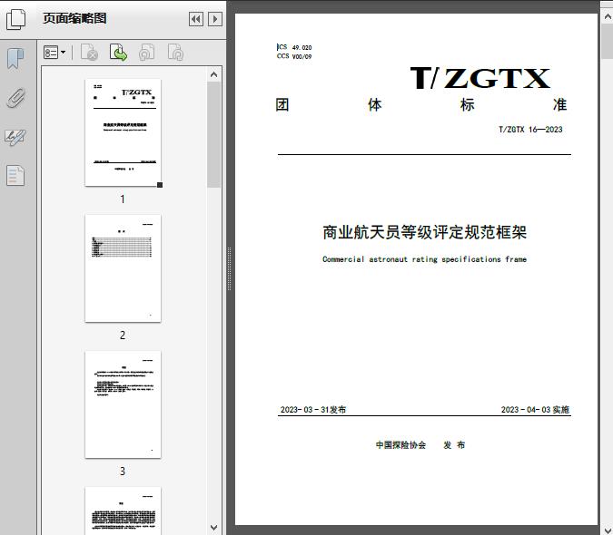Select page 2 thumbnail
613x535 pixels.
tap(123, 268)
